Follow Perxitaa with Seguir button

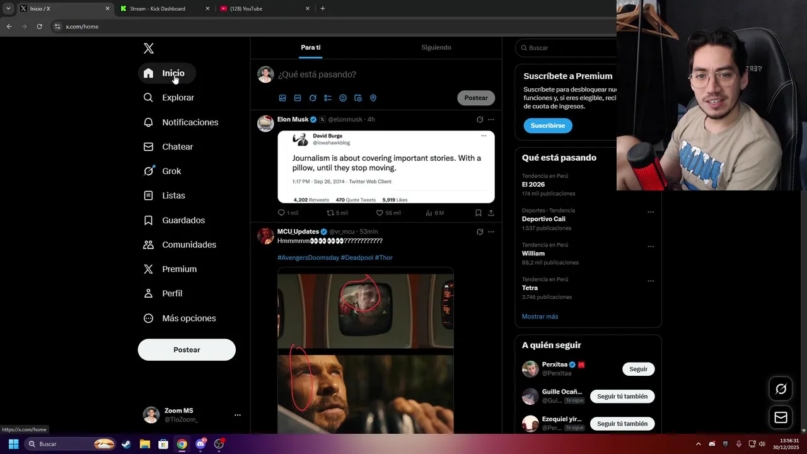click(639, 369)
